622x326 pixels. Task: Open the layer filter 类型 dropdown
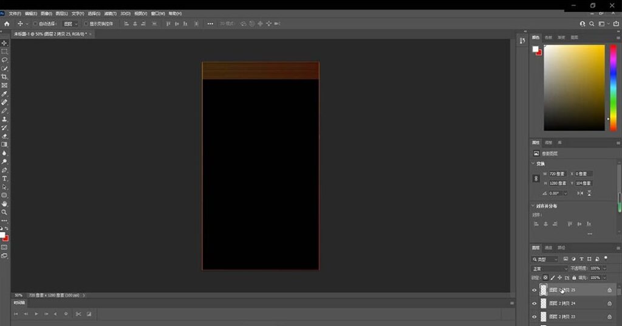(545, 259)
